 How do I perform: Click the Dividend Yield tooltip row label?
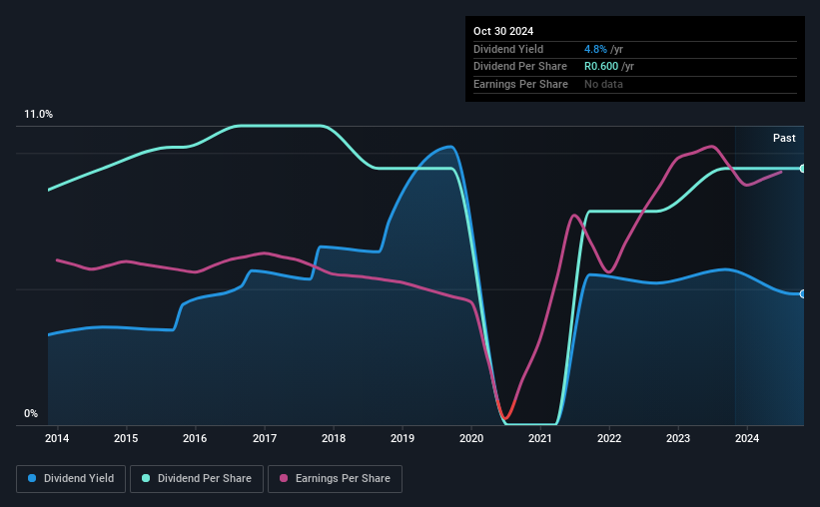point(508,49)
